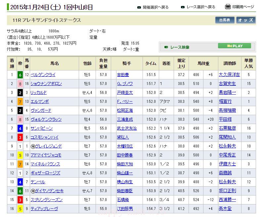Click red frame 3 badge in コスモシャンハイ row
262x217 pixels.
[20, 137]
